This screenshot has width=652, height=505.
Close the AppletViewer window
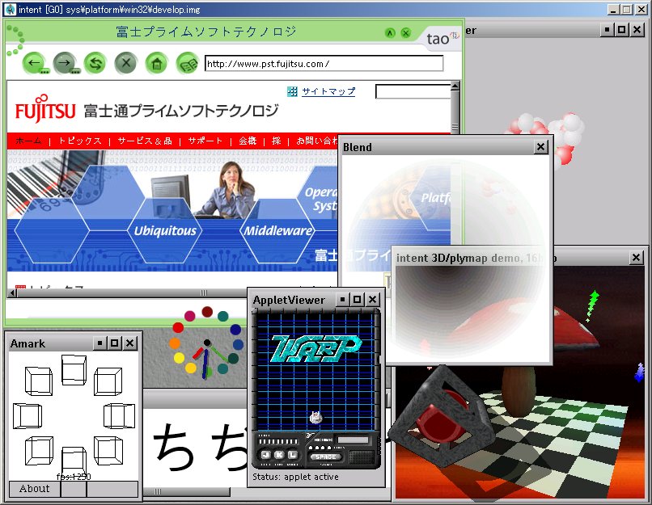click(373, 300)
